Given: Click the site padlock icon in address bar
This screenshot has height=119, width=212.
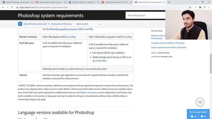Looking at the screenshot, I should click(17, 7).
